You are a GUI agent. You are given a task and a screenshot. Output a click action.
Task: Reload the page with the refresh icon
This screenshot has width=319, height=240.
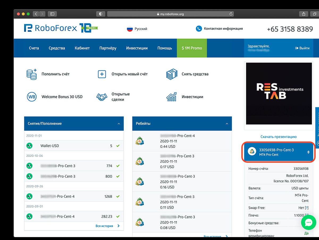click(231, 14)
